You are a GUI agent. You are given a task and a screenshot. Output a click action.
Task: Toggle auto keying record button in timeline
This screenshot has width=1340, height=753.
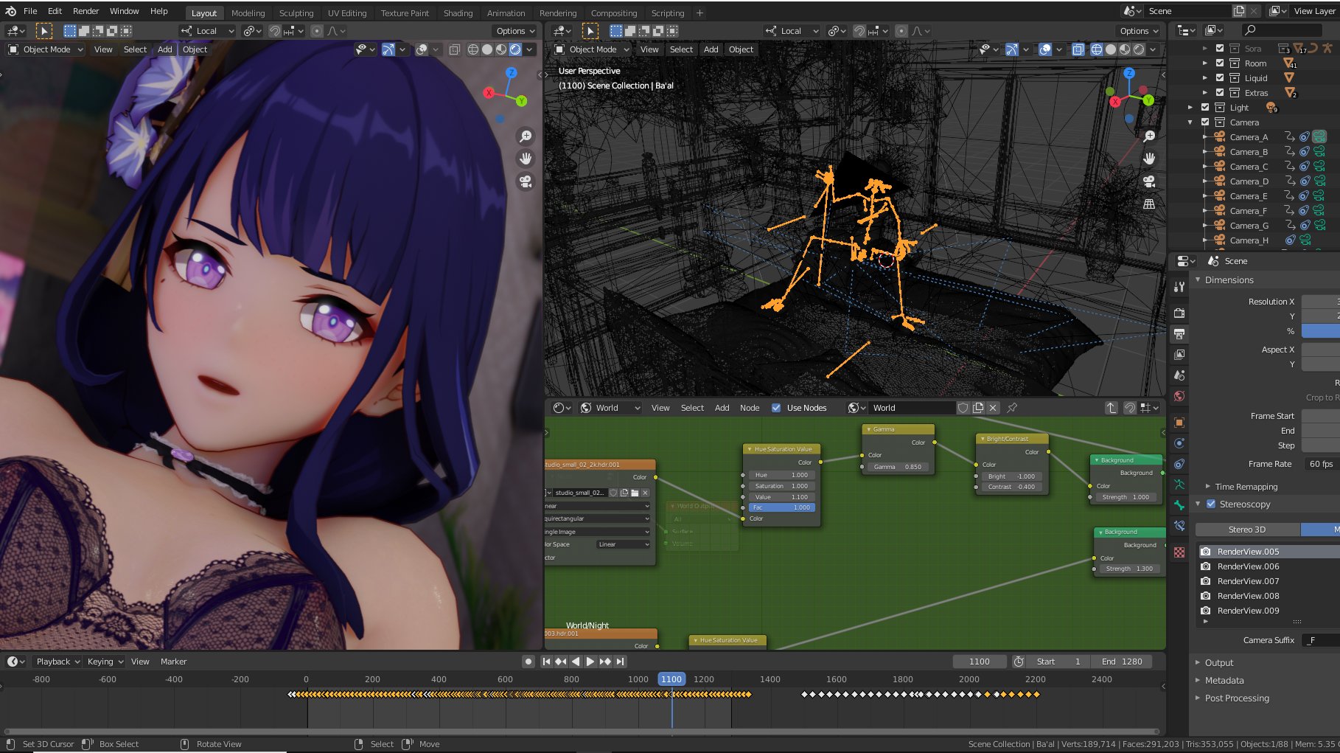528,662
